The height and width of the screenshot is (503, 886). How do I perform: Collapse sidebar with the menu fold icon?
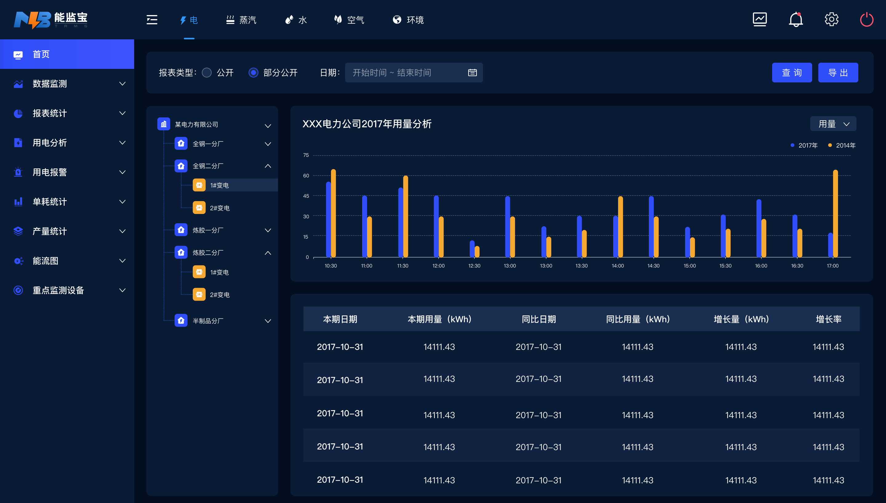pyautogui.click(x=152, y=20)
